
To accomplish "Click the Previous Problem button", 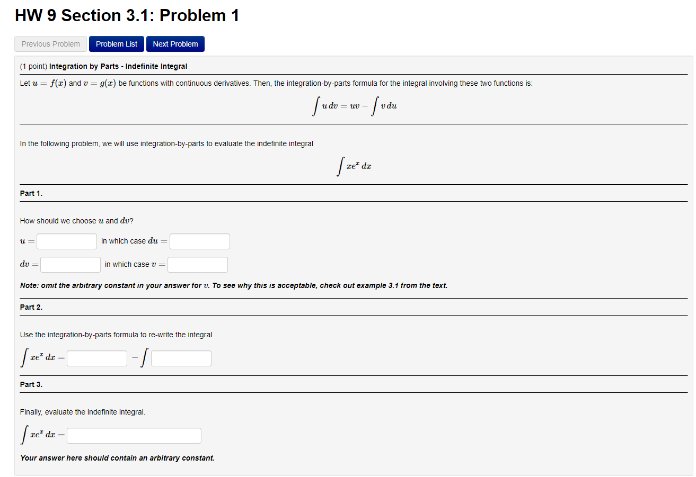I will point(51,44).
